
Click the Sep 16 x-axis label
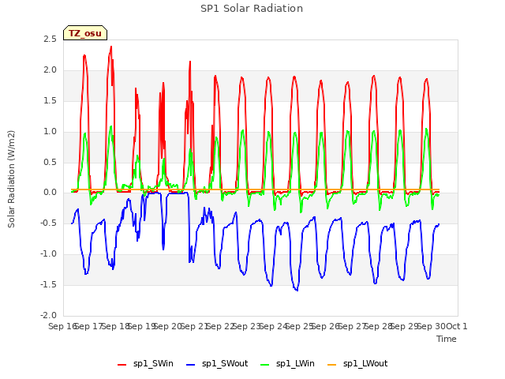click(x=62, y=326)
